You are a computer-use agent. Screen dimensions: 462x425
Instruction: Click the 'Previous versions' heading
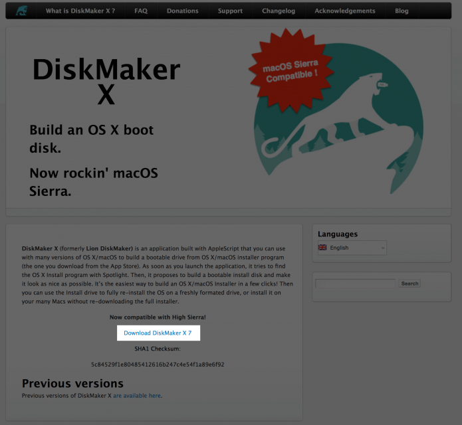pyautogui.click(x=72, y=383)
